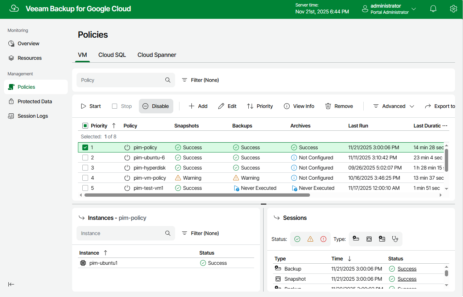The height and width of the screenshot is (297, 463).
Task: Expand the Advanced dropdown
Action: coord(393,106)
